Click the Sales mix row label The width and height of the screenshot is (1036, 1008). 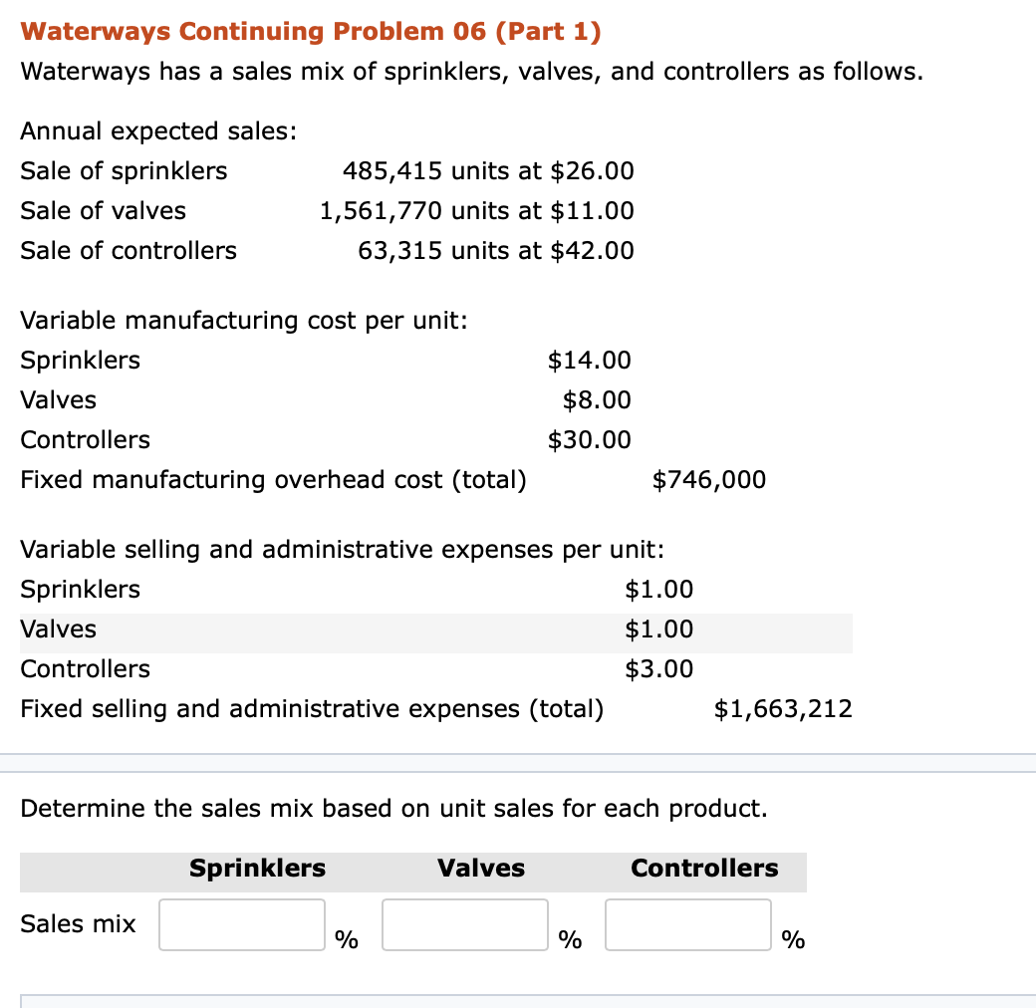coord(77,924)
